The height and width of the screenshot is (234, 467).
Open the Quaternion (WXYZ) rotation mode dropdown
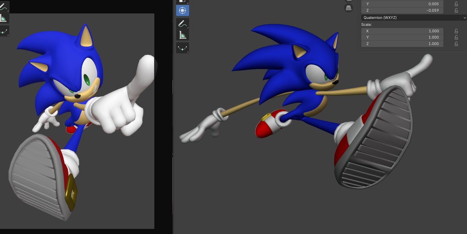pos(414,17)
